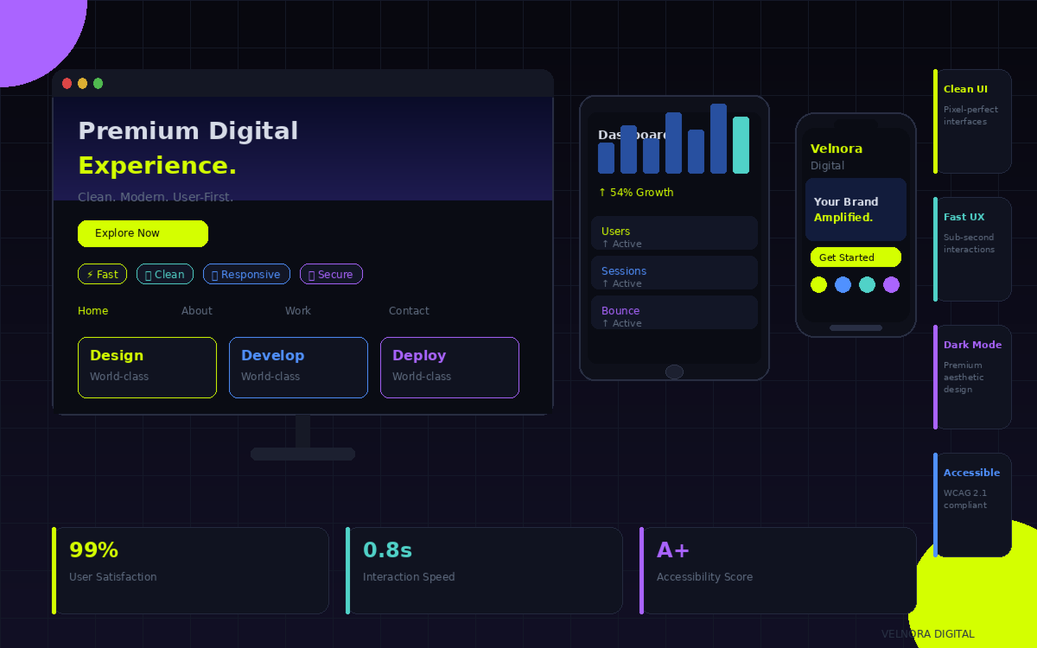1037x648 pixels.
Task: Choose the Responsive pill badge
Action: (246, 274)
